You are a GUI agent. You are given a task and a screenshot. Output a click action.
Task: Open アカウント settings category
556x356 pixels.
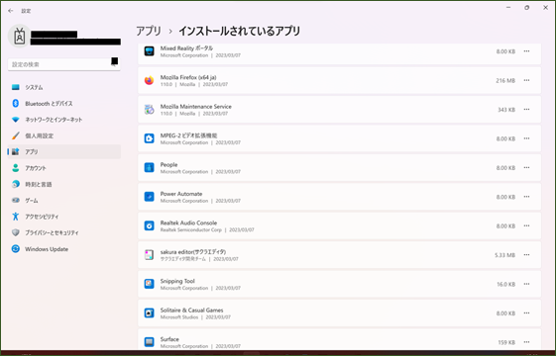pyautogui.click(x=64, y=168)
